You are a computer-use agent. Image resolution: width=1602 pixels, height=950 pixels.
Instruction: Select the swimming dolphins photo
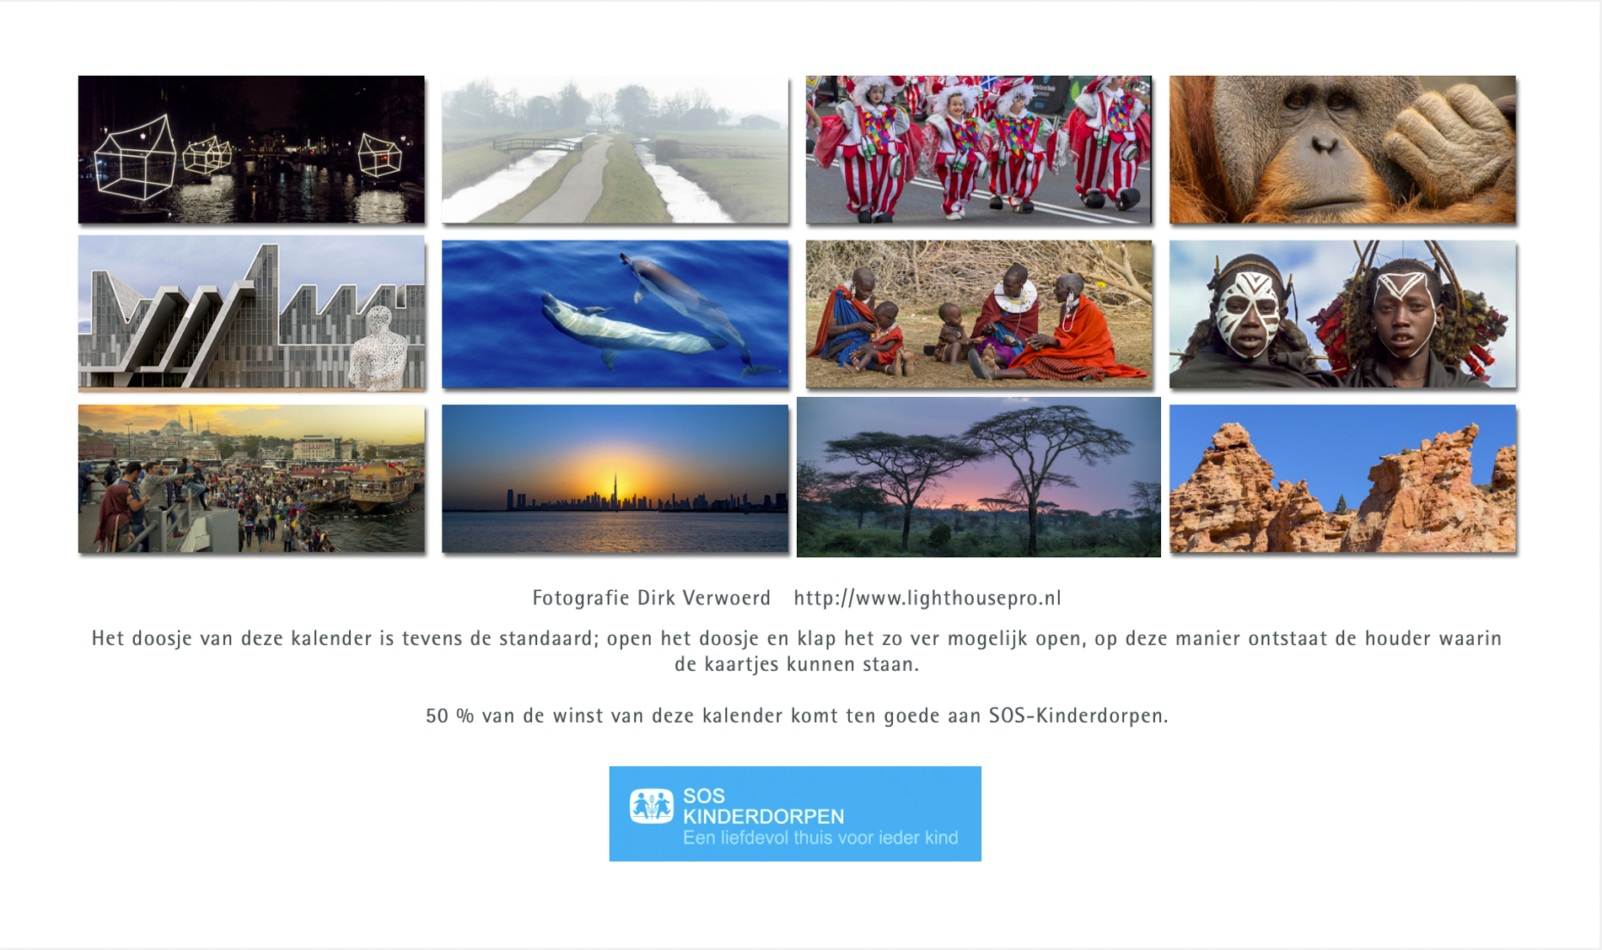point(616,314)
